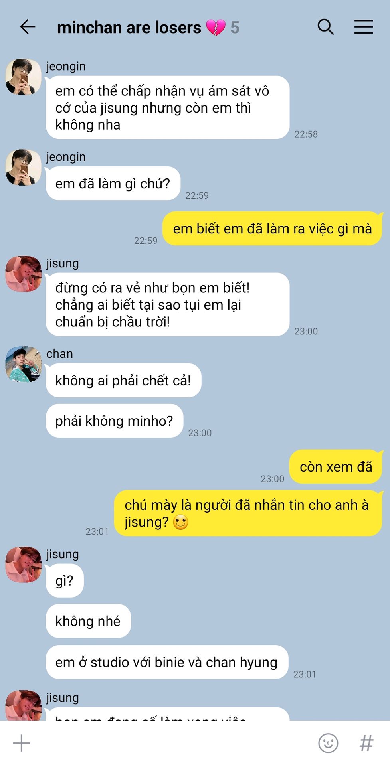Open the plus attachment menu
This screenshot has height=766, width=390.
22,743
